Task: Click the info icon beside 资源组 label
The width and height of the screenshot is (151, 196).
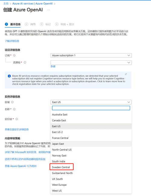Action: point(25,62)
